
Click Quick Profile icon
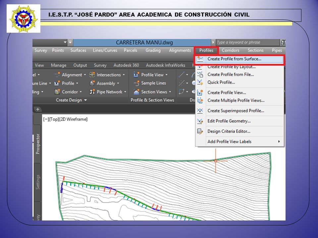point(200,82)
